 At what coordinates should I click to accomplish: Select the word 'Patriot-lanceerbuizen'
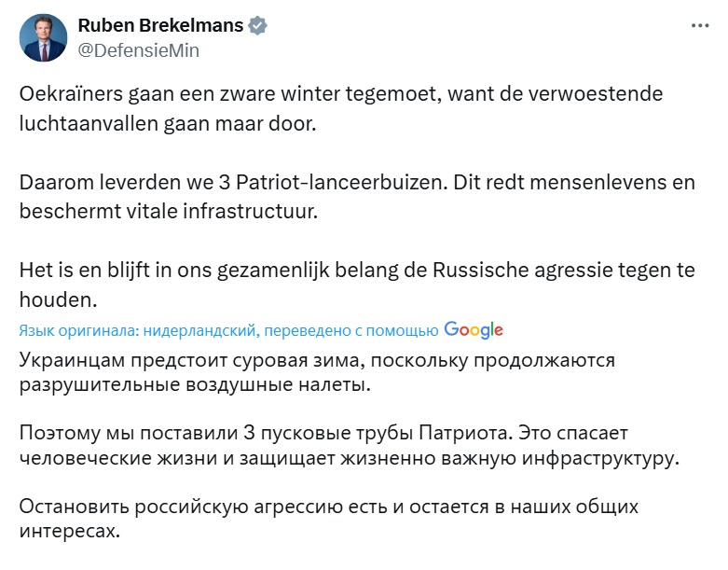pos(342,182)
